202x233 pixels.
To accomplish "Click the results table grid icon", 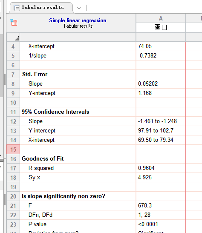I will click(14, 22).
